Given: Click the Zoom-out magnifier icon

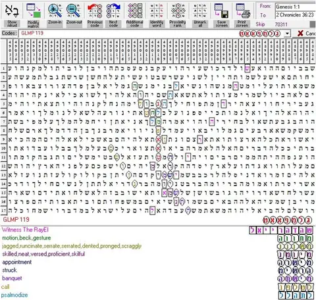Looking at the screenshot, I should click(x=74, y=11).
